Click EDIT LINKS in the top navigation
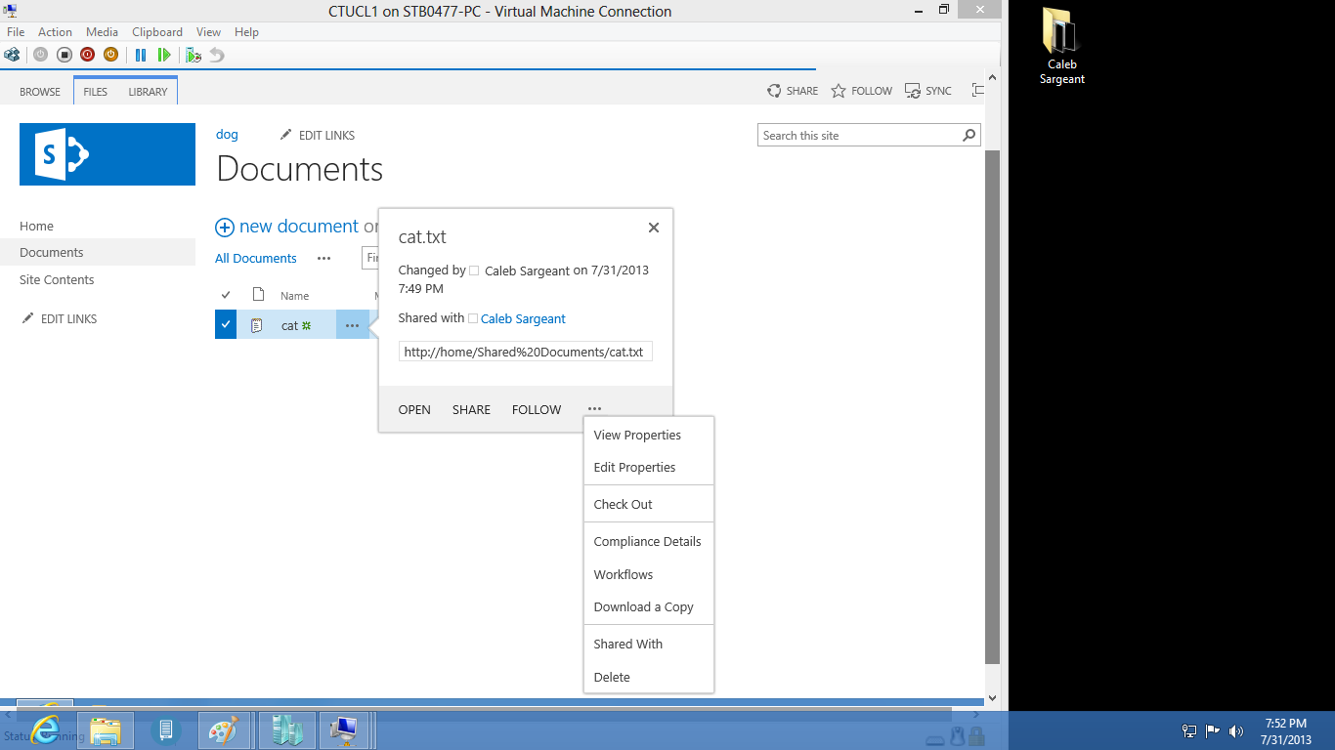 click(317, 135)
